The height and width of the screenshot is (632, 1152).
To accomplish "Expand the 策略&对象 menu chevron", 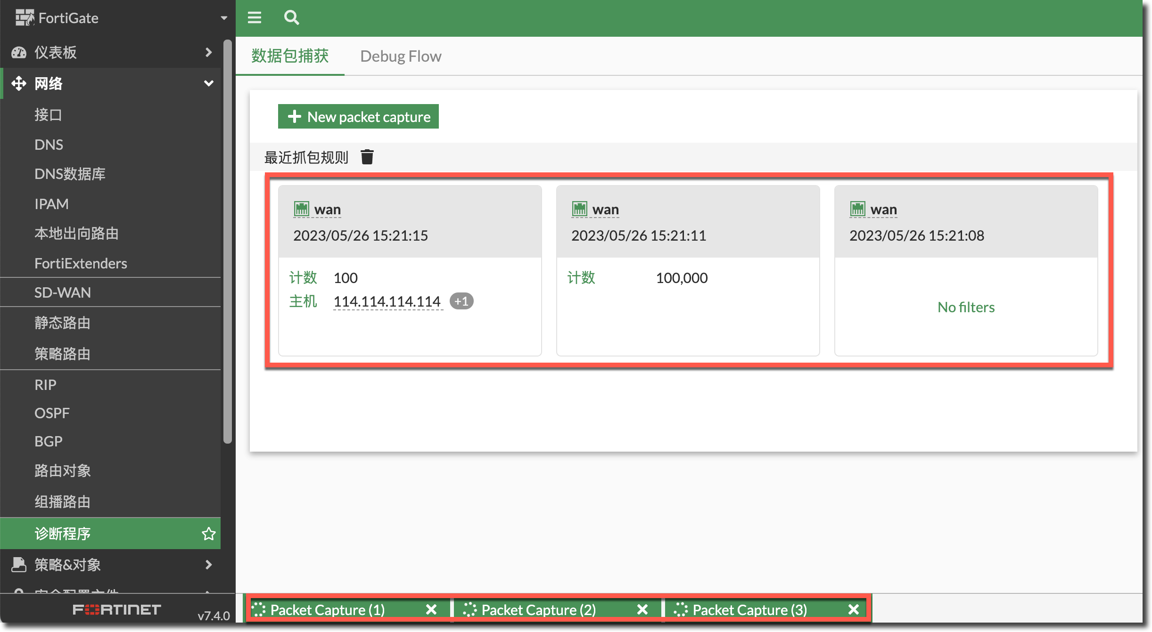I will point(208,564).
